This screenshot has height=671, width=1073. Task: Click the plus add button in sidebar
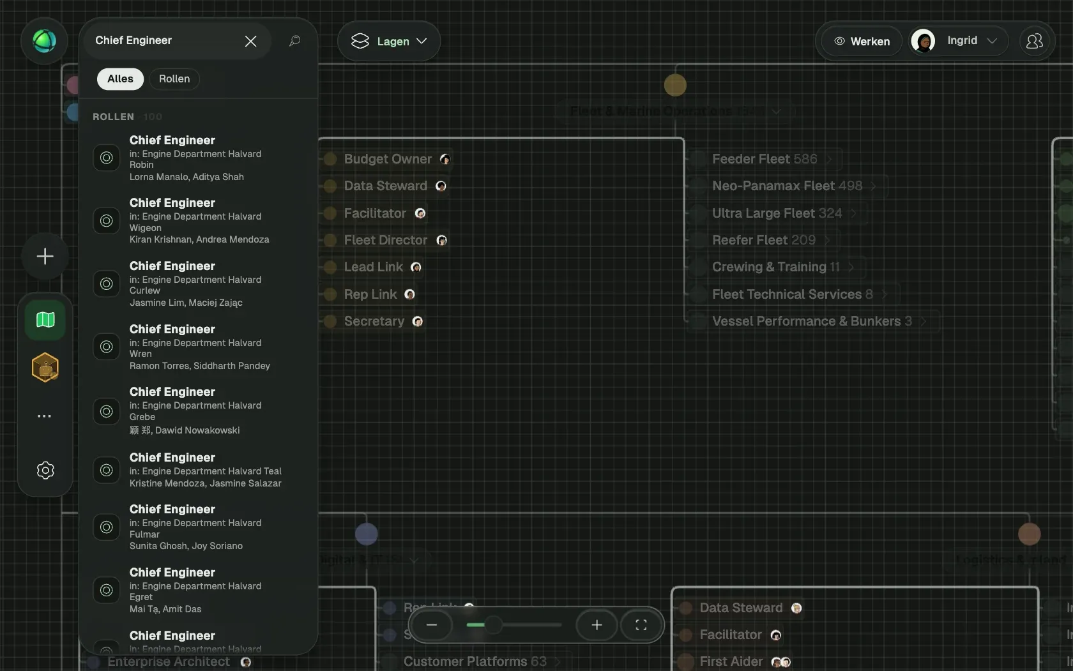click(x=45, y=256)
